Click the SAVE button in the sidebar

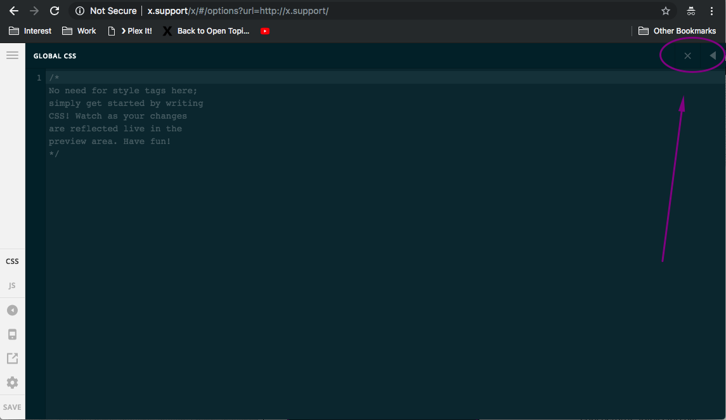[12, 407]
